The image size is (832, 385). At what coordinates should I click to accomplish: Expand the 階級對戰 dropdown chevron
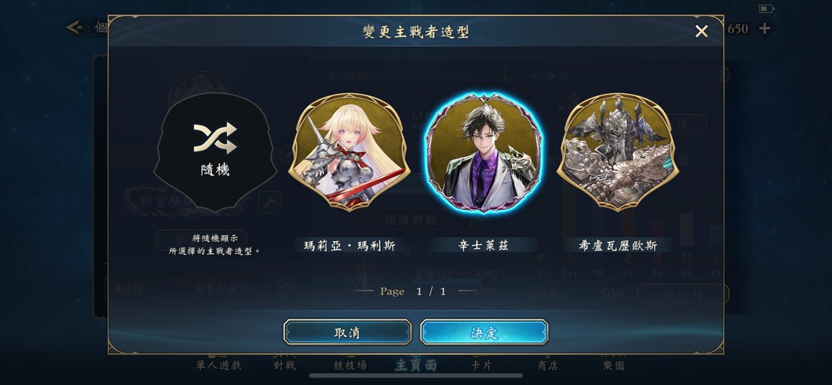480,219
